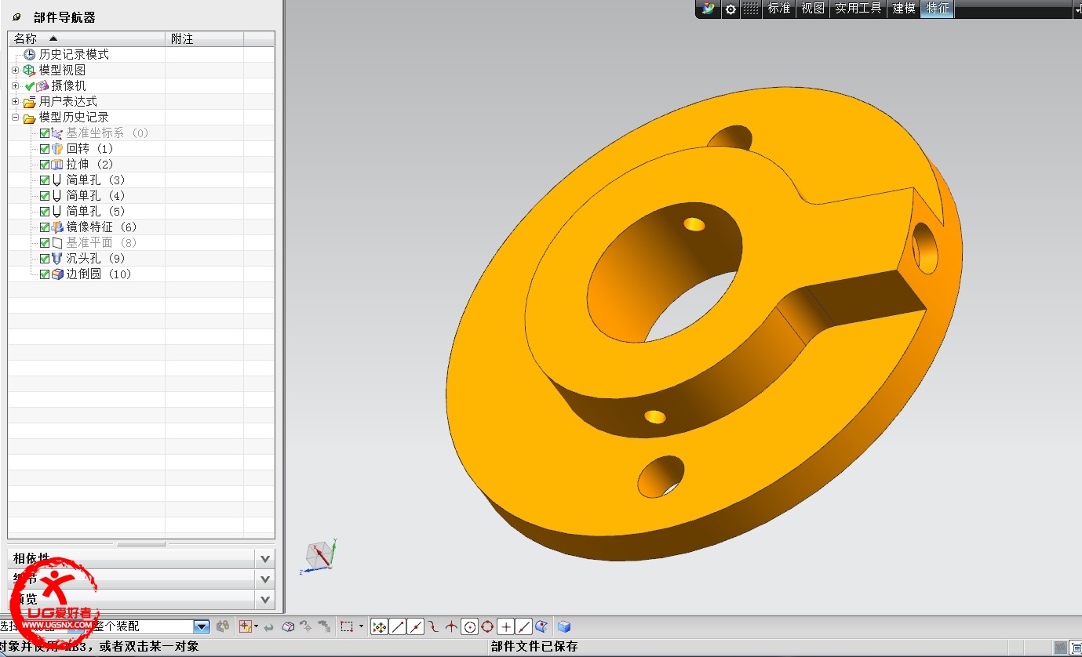Click the 基准平面 (8) plane icon
The image size is (1082, 657).
tap(56, 243)
